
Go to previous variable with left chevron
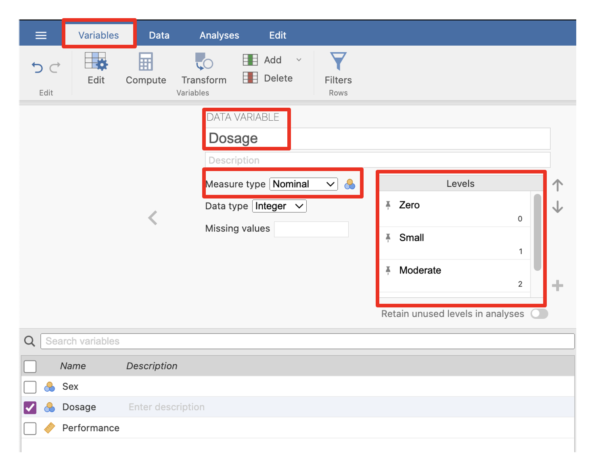pyautogui.click(x=153, y=218)
